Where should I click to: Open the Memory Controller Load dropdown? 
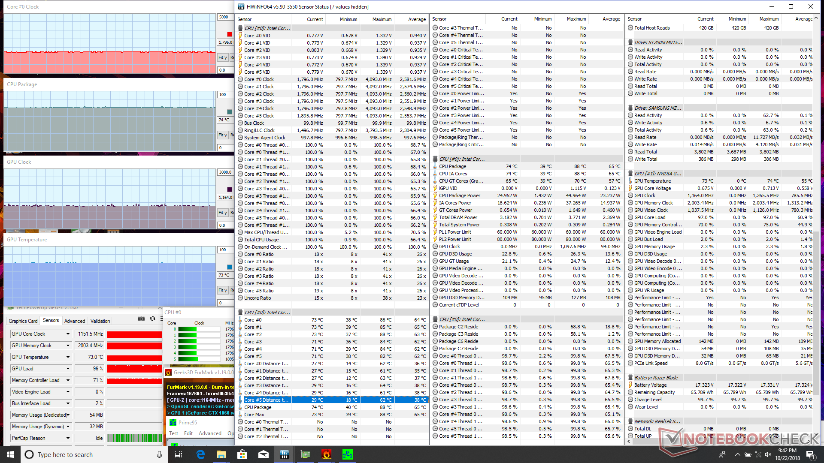tap(68, 380)
